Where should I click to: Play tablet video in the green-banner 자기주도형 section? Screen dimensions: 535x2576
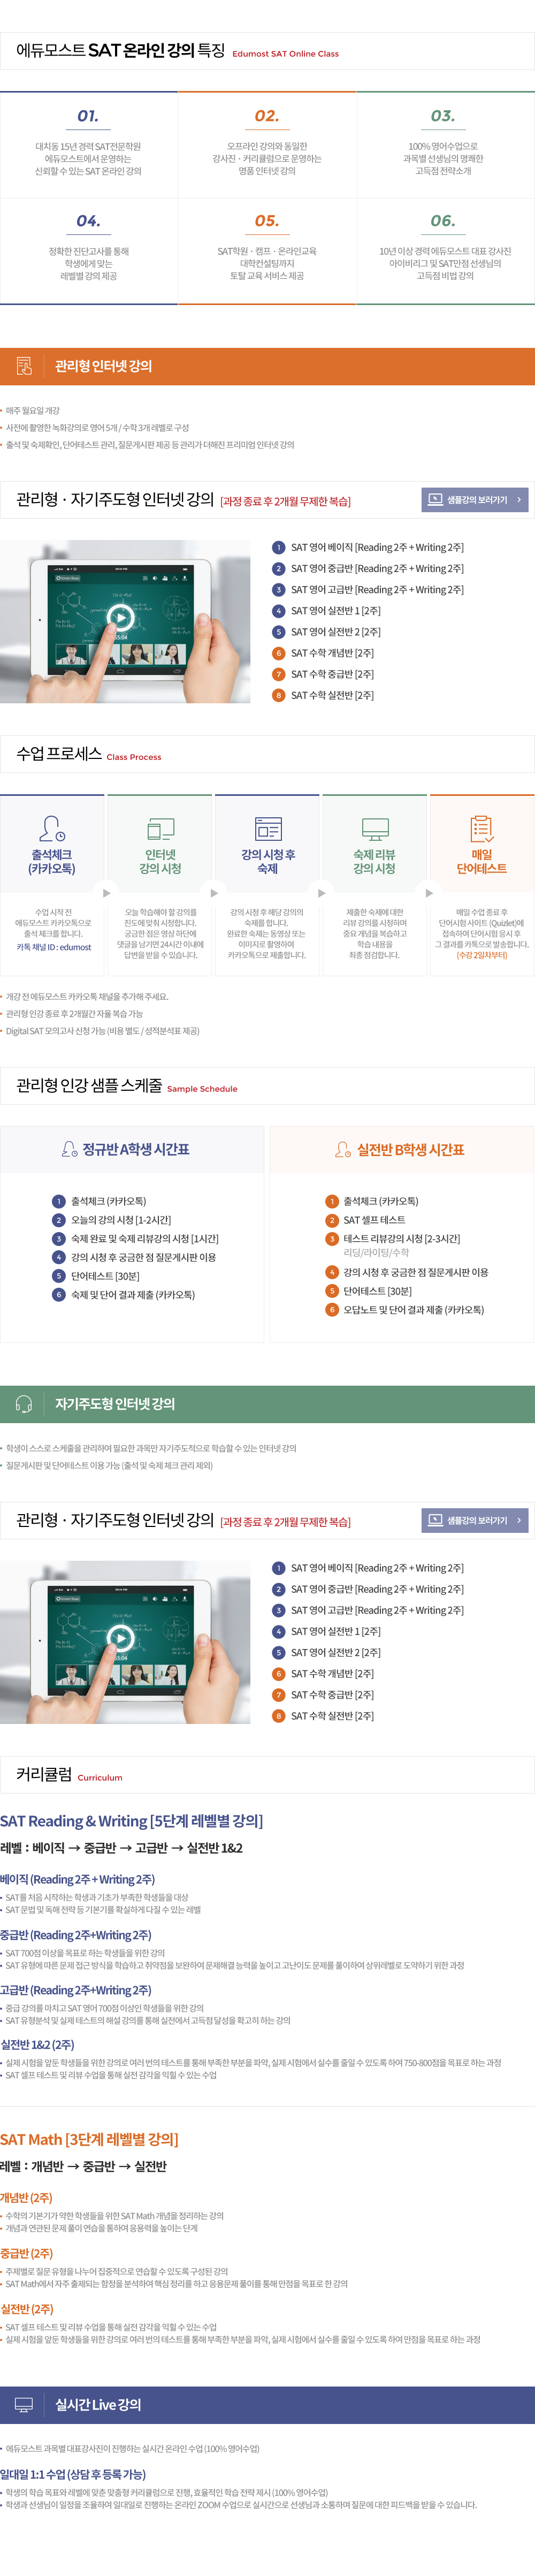tap(120, 1638)
